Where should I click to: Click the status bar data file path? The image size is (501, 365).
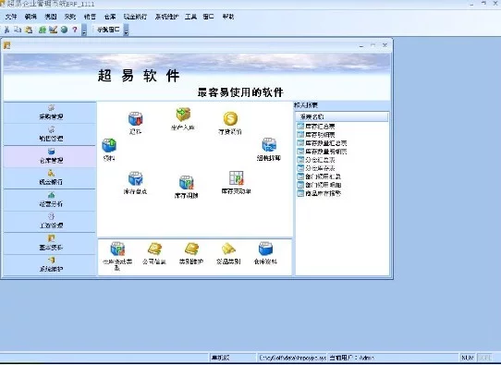292,358
